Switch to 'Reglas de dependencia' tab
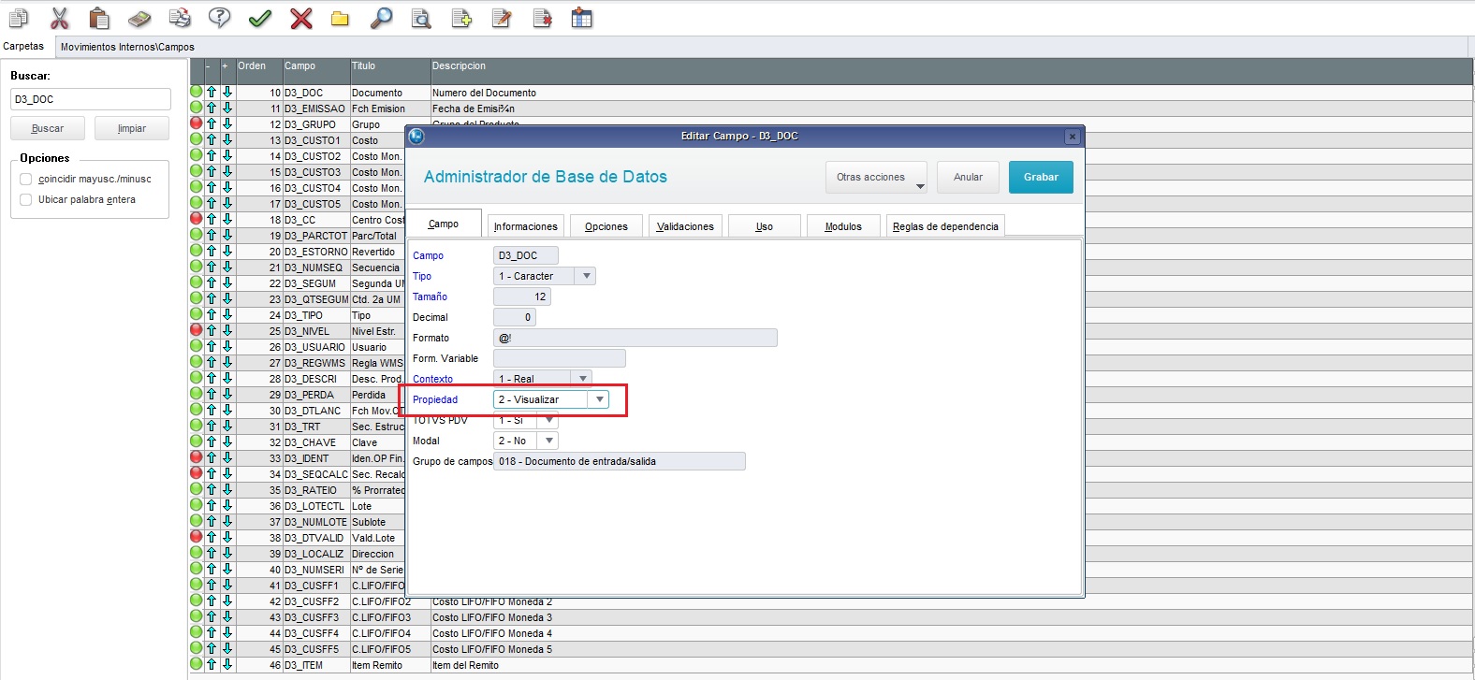 click(945, 226)
